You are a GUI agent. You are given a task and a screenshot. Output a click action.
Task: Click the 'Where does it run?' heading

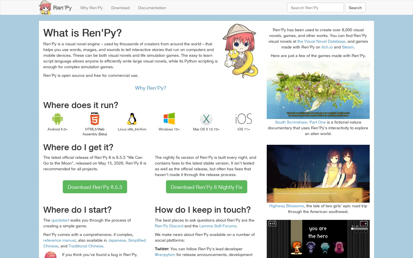coord(81,105)
